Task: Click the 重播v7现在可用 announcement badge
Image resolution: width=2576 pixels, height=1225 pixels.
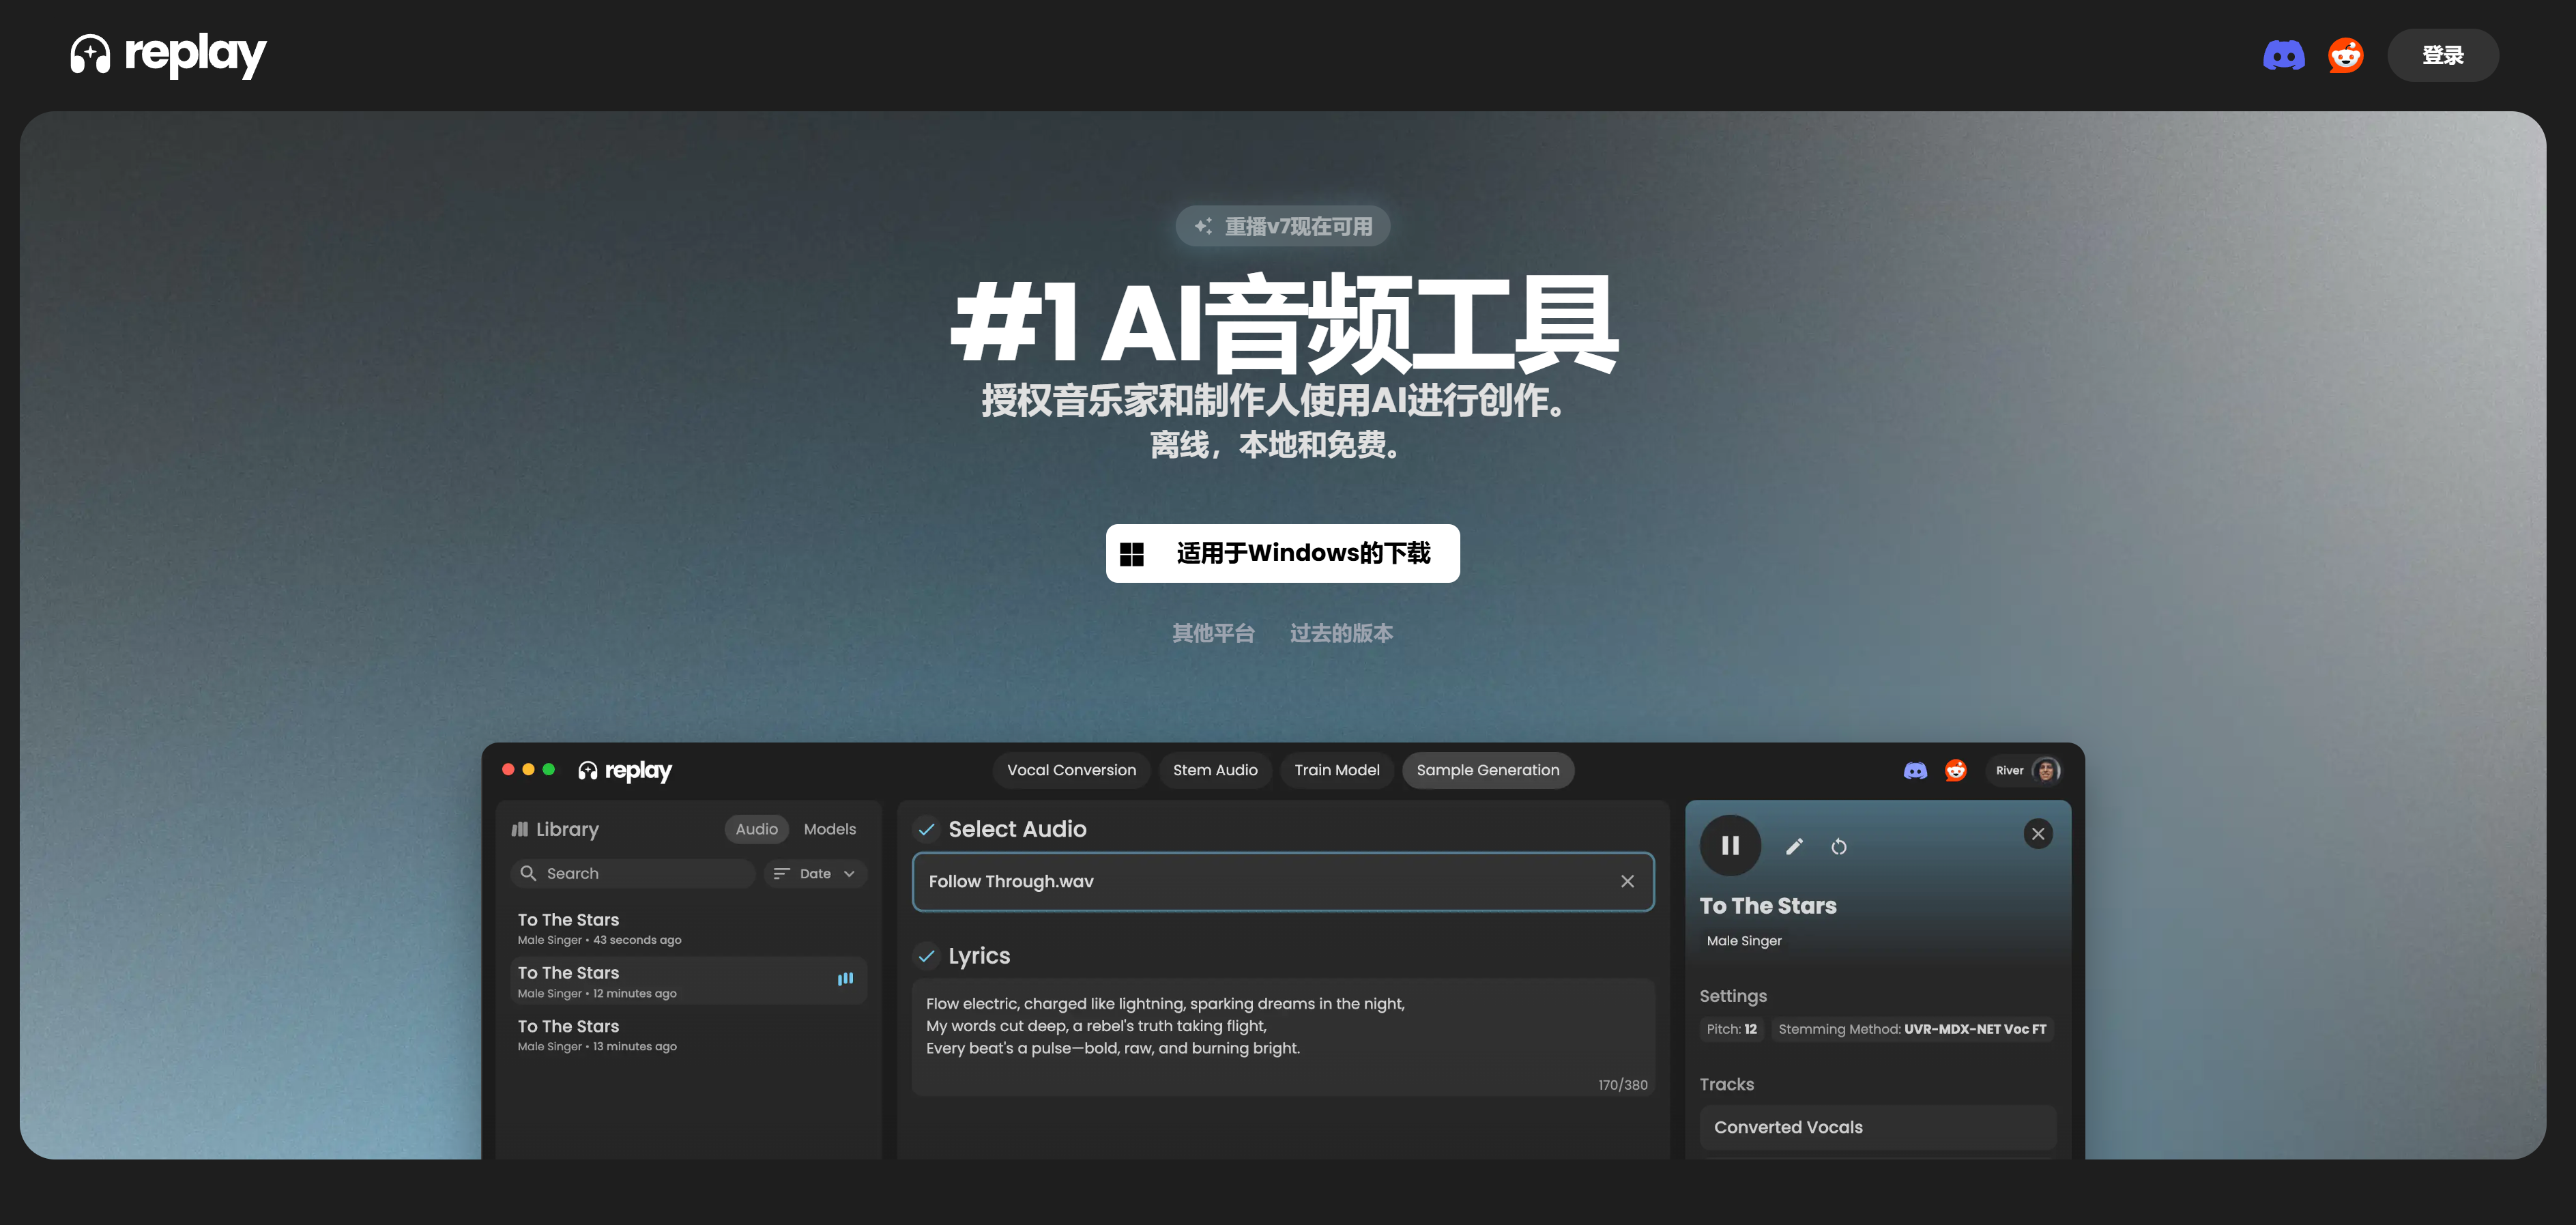Action: coord(1283,226)
